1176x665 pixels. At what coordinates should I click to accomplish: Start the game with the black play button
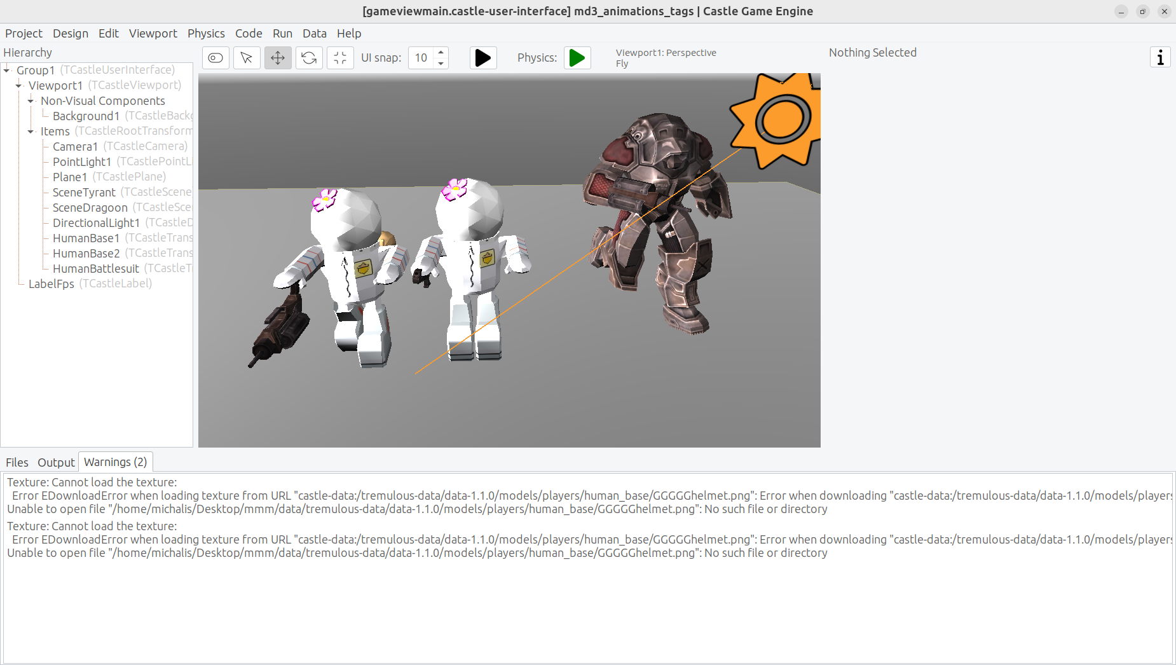483,58
